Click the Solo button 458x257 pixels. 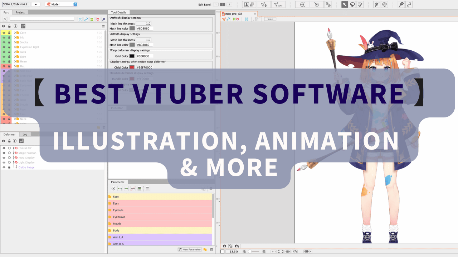270,19
